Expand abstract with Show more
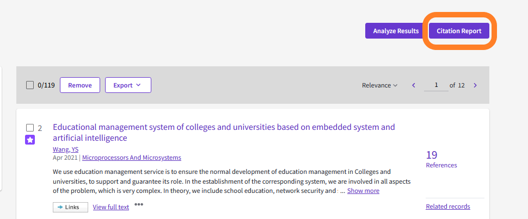 pos(363,191)
